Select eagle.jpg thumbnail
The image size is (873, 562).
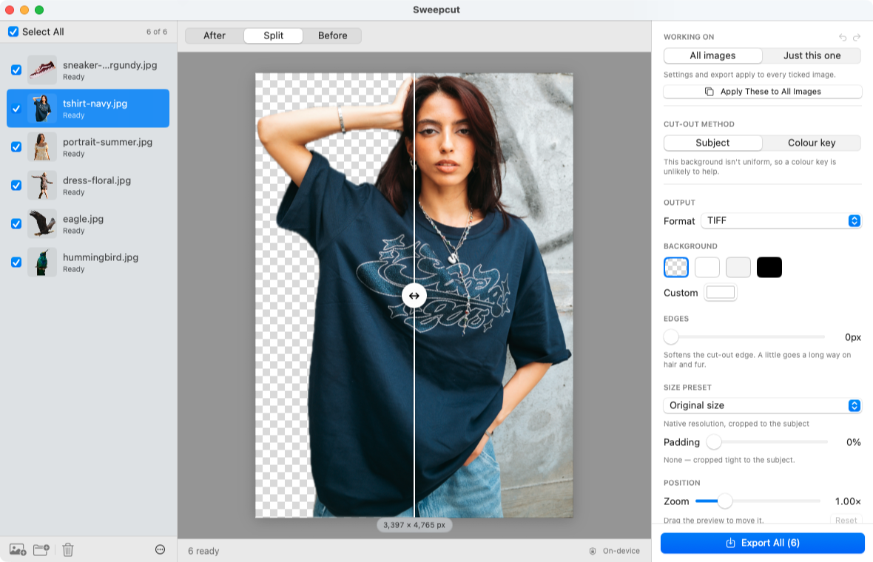pos(42,223)
